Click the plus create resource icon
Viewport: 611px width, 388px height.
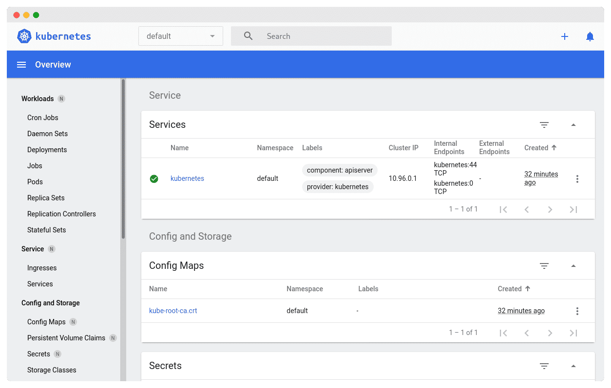tap(565, 36)
